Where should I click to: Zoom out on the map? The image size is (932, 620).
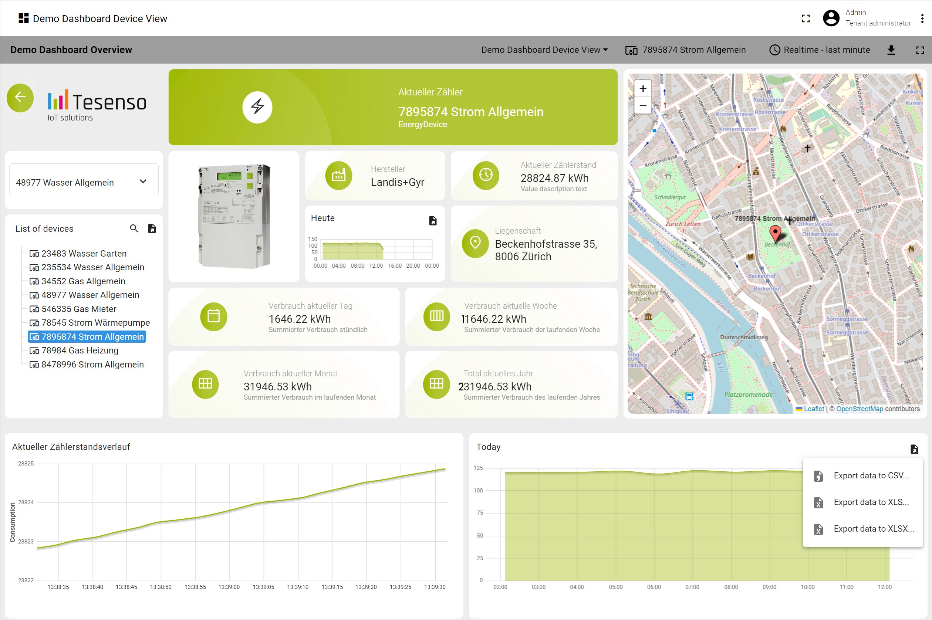click(643, 106)
